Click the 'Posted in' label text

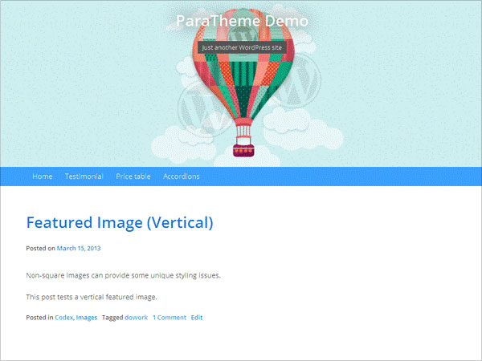[x=39, y=318]
